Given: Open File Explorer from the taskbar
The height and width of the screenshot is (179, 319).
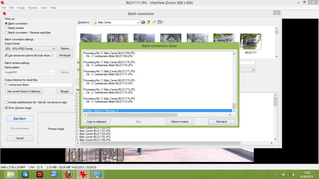Looking at the screenshot, I should pyautogui.click(x=10, y=174).
